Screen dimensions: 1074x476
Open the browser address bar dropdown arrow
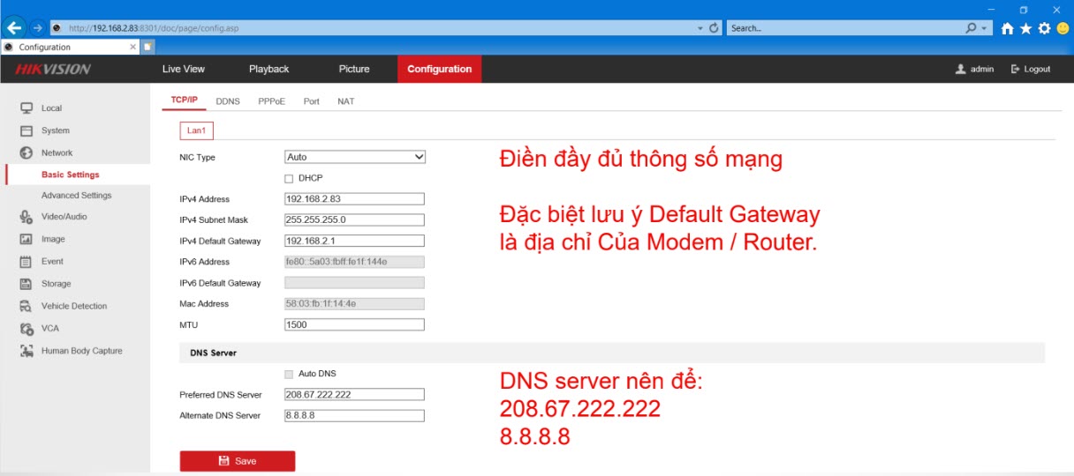(700, 28)
